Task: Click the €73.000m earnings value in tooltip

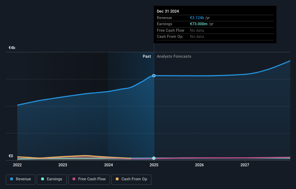Action: coord(199,24)
